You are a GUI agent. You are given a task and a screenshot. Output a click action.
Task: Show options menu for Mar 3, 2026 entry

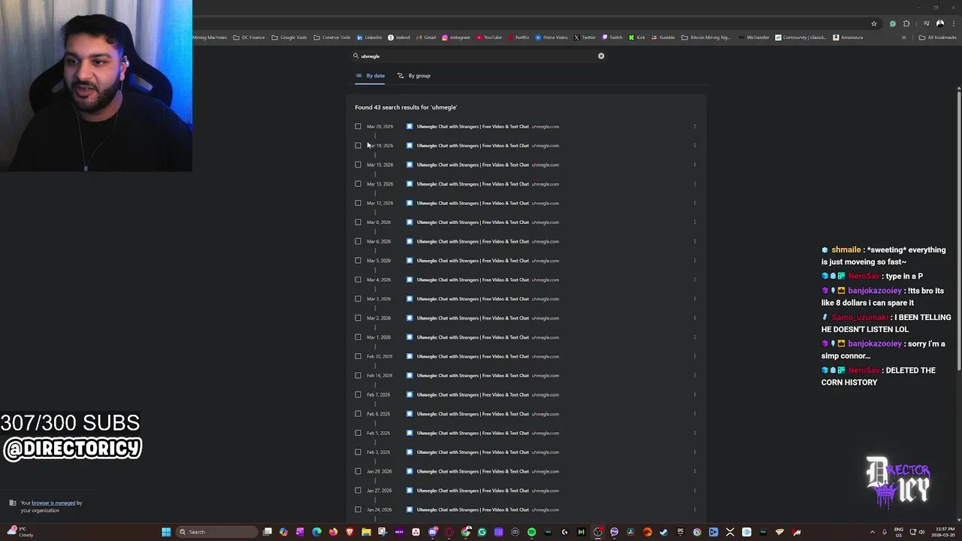[694, 299]
